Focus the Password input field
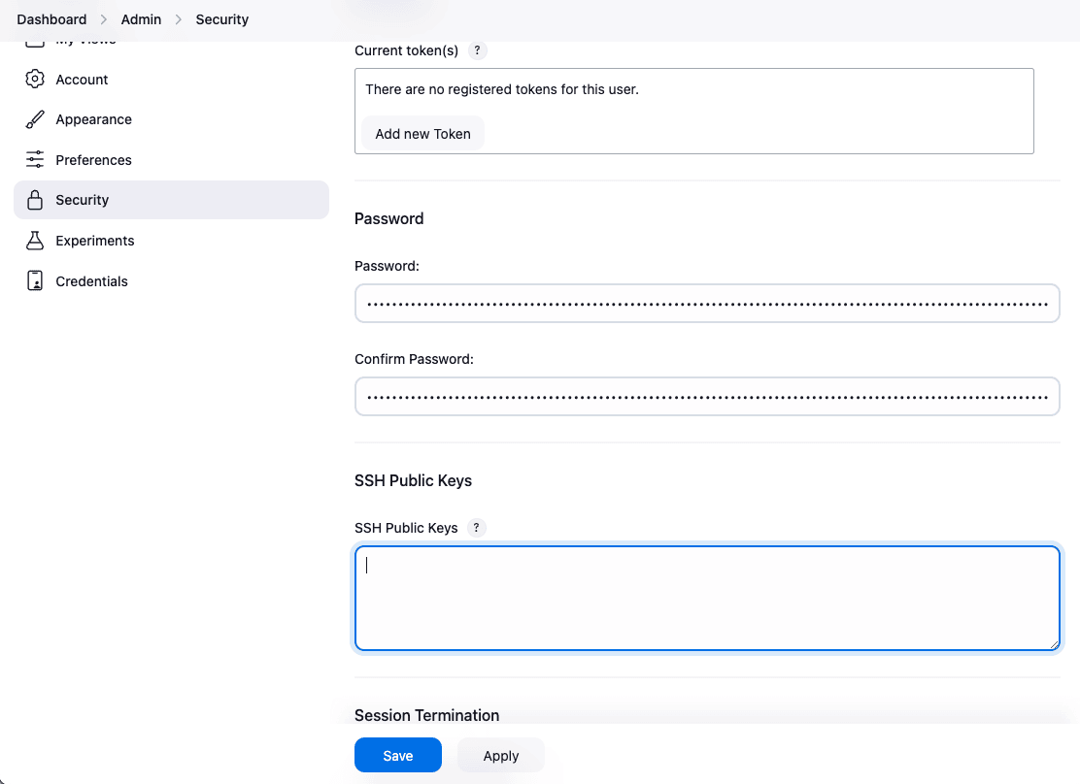The image size is (1080, 784). coord(706,304)
